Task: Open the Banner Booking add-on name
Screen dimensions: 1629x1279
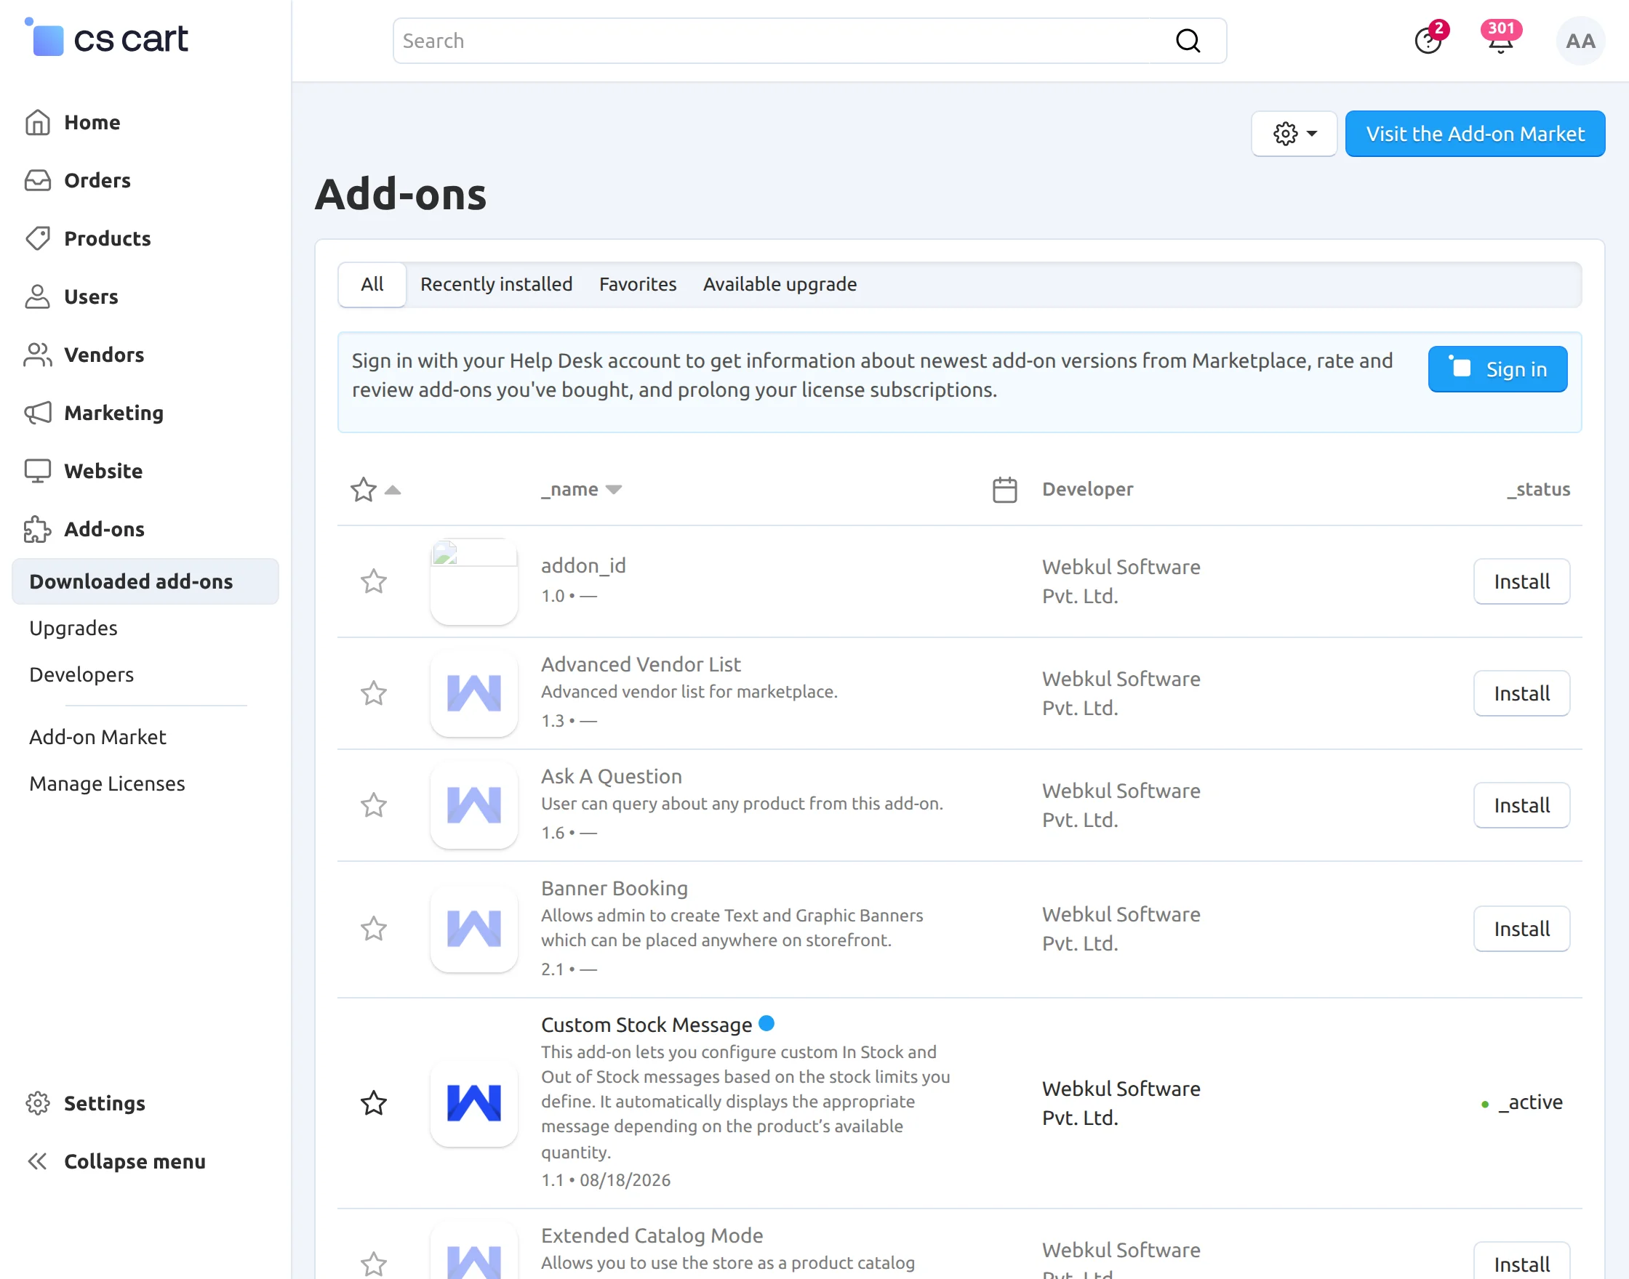Action: click(615, 888)
